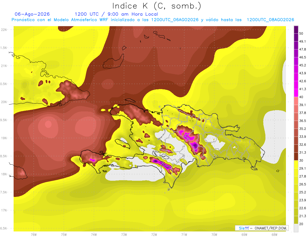Click the legend value '25.2'
The image size is (308, 238).
pyautogui.click(x=303, y=192)
